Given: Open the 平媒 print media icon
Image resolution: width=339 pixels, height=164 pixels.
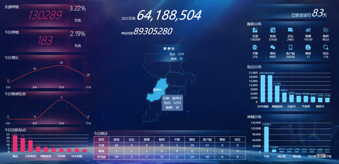Looking at the screenshot, I should tap(255, 47).
